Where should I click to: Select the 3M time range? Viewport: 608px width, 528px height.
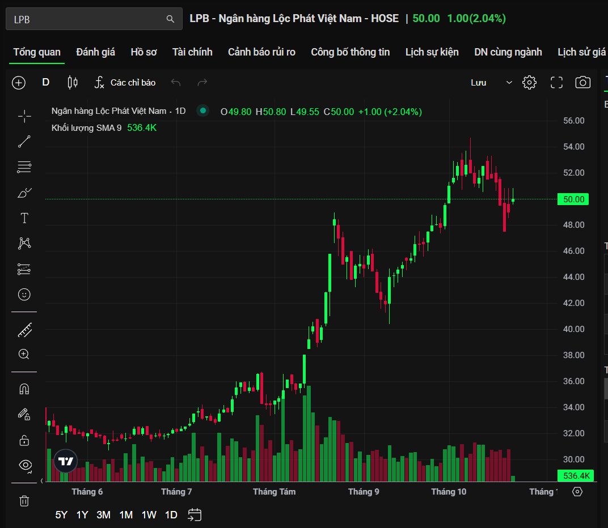[103, 515]
